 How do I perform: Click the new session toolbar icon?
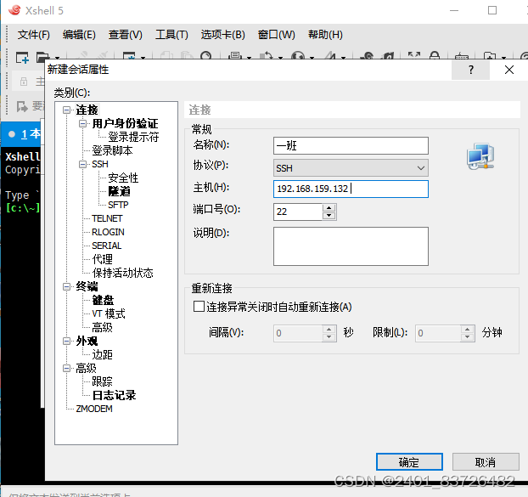click(23, 58)
